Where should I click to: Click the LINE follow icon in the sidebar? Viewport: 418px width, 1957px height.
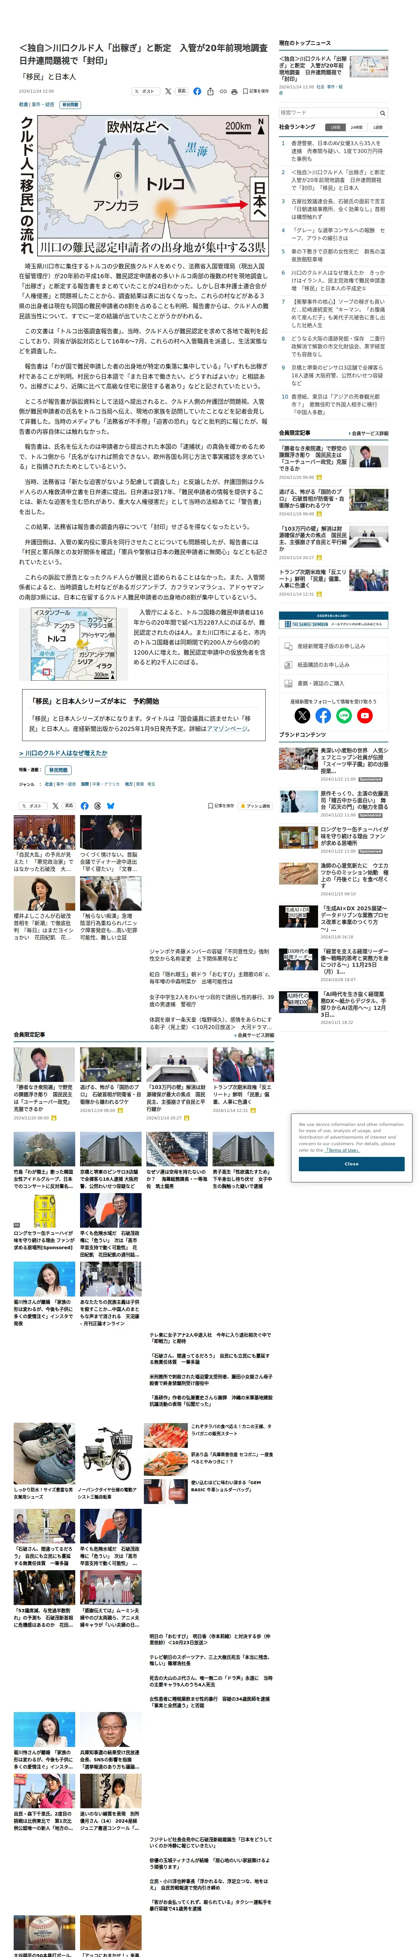[344, 716]
